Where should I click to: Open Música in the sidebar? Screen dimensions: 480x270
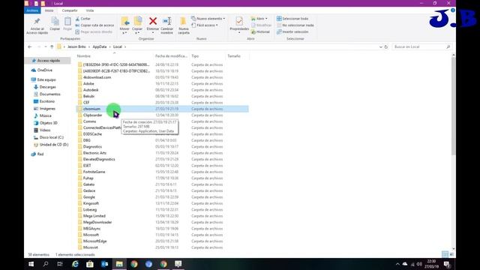pyautogui.click(x=45, y=115)
